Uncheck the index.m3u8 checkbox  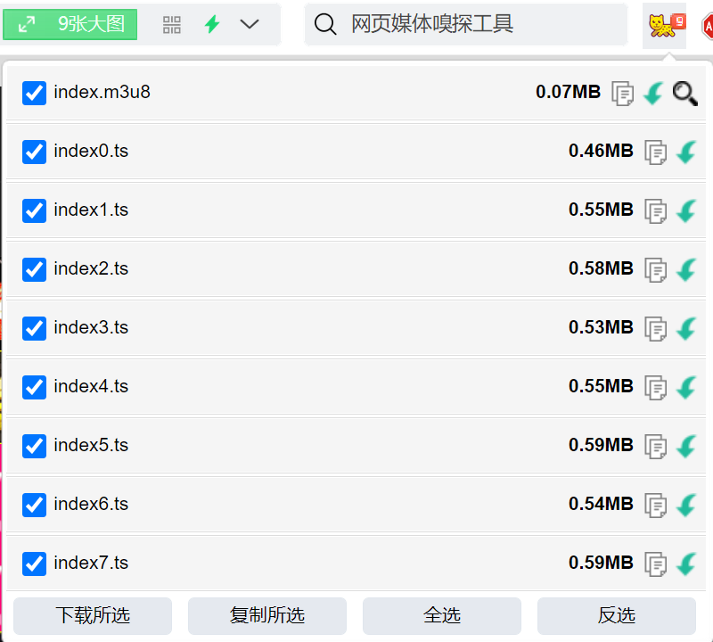tap(34, 93)
